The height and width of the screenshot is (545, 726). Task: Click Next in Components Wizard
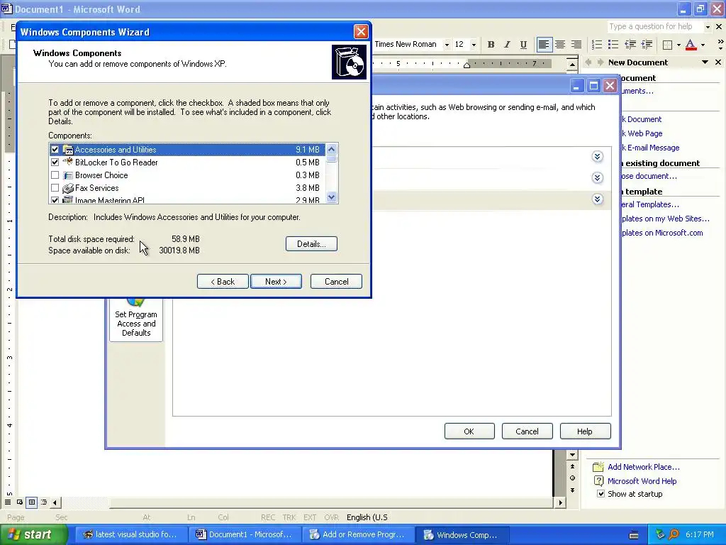pos(276,281)
